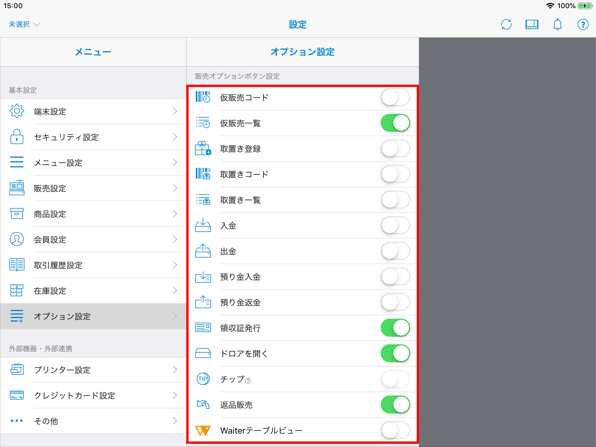The image size is (596, 447).
Task: Click the 返品販売 option row label
Action: [236, 405]
